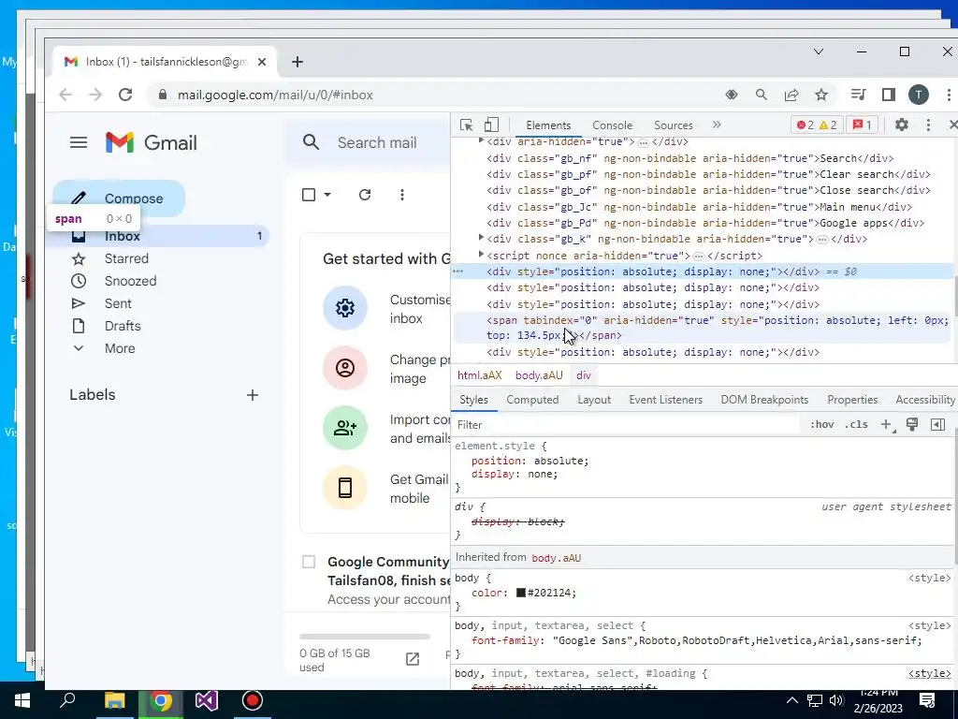958x719 pixels.
Task: Click the search magnifier in Gmail
Action: click(x=311, y=142)
